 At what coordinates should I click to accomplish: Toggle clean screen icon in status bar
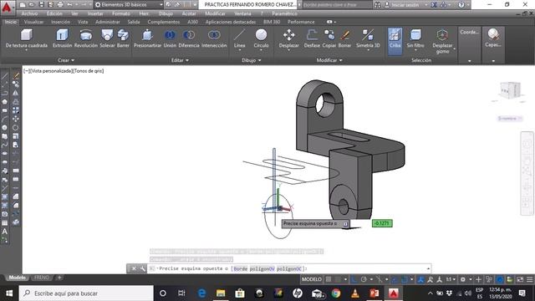[520, 279]
